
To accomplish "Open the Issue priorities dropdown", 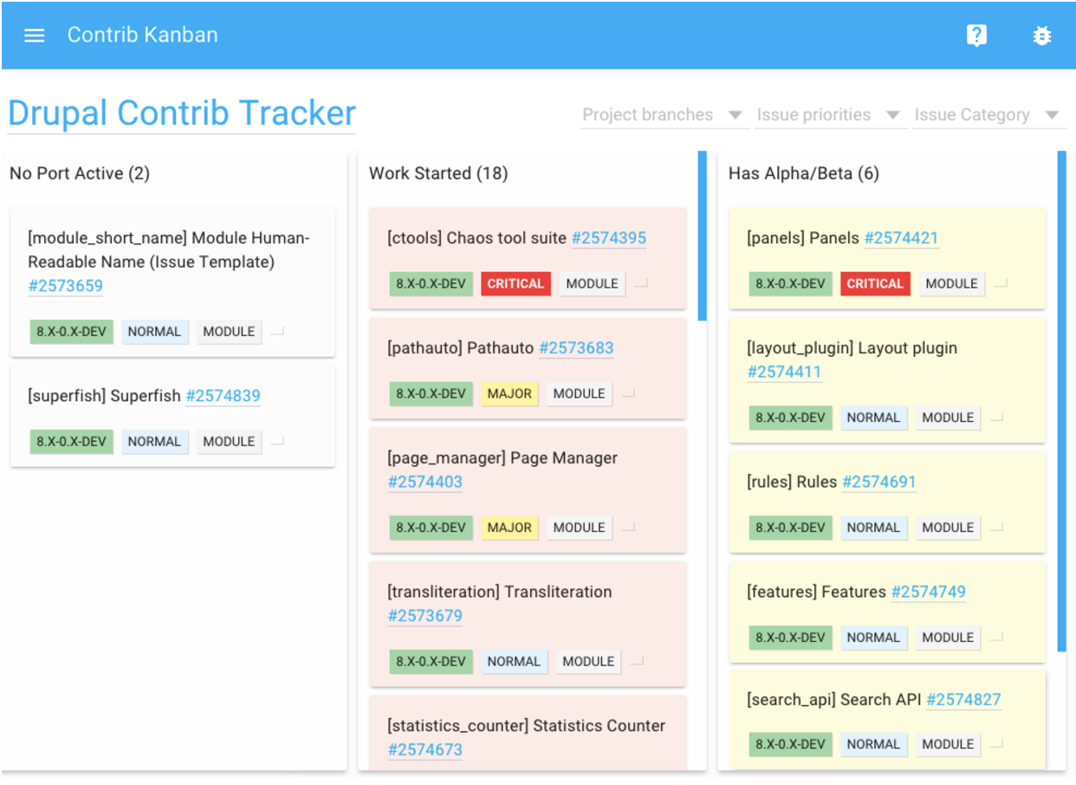I will pyautogui.click(x=830, y=115).
